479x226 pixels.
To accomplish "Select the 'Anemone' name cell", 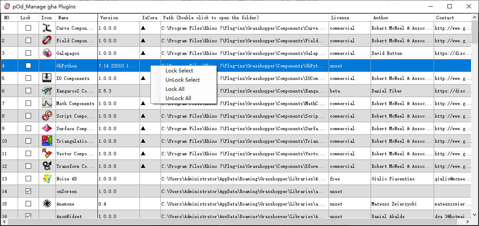I will (76, 204).
